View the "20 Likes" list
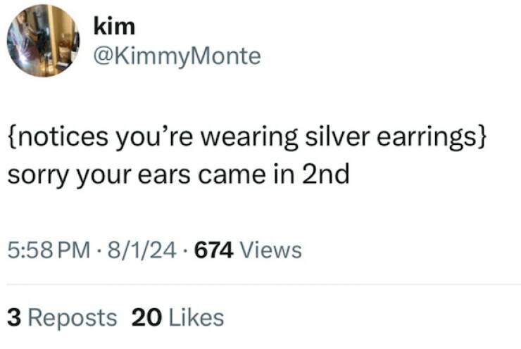521x349 pixels. coord(177,318)
